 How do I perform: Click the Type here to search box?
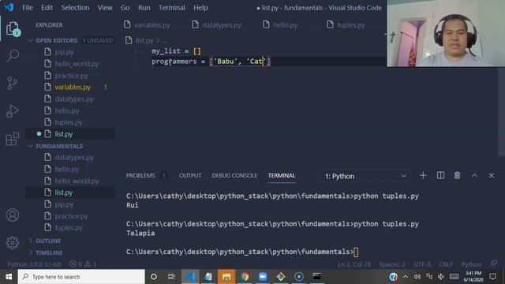pos(81,277)
